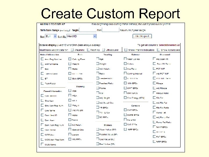Check the Beef Value ($B) checkbox

click(98, 144)
